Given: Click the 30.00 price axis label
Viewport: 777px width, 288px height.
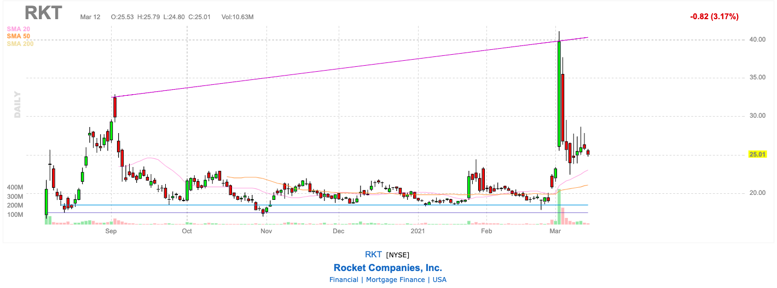Looking at the screenshot, I should click(x=757, y=116).
